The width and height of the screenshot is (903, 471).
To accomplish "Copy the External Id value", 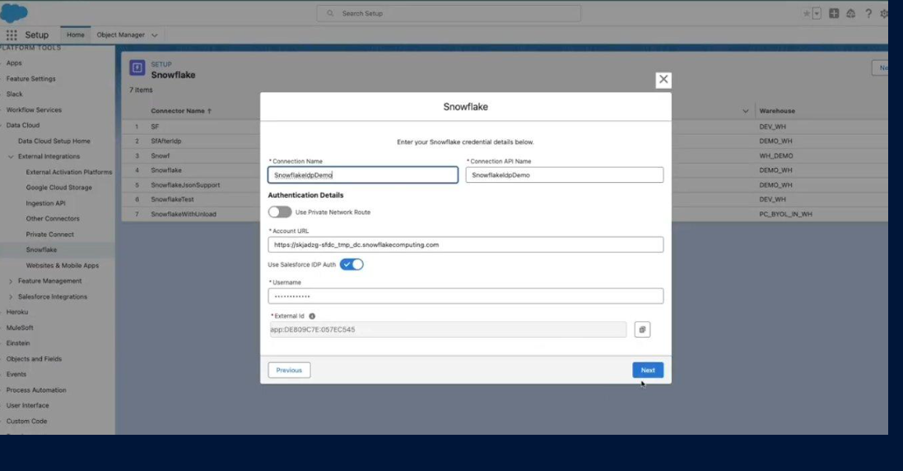I will tap(642, 329).
